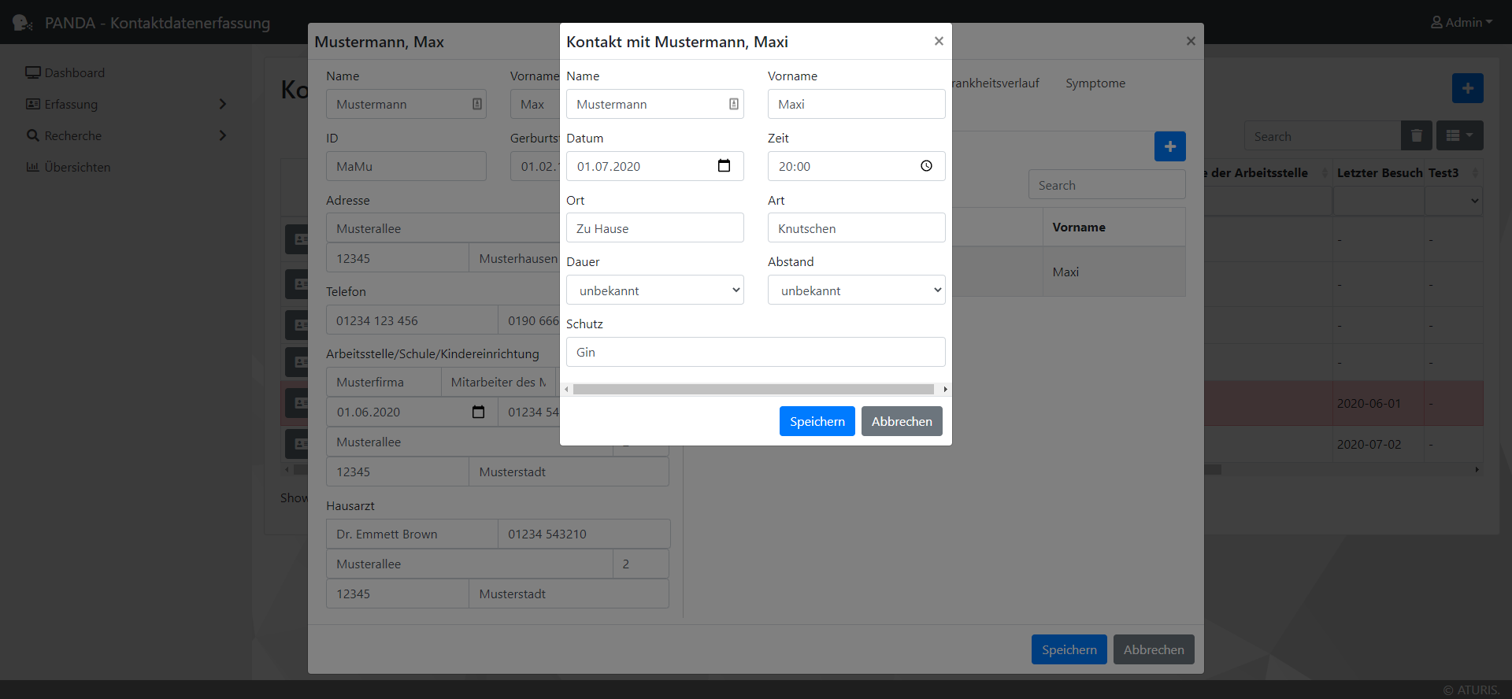Open the Abstand dropdown
The height and width of the screenshot is (699, 1512).
coord(857,290)
